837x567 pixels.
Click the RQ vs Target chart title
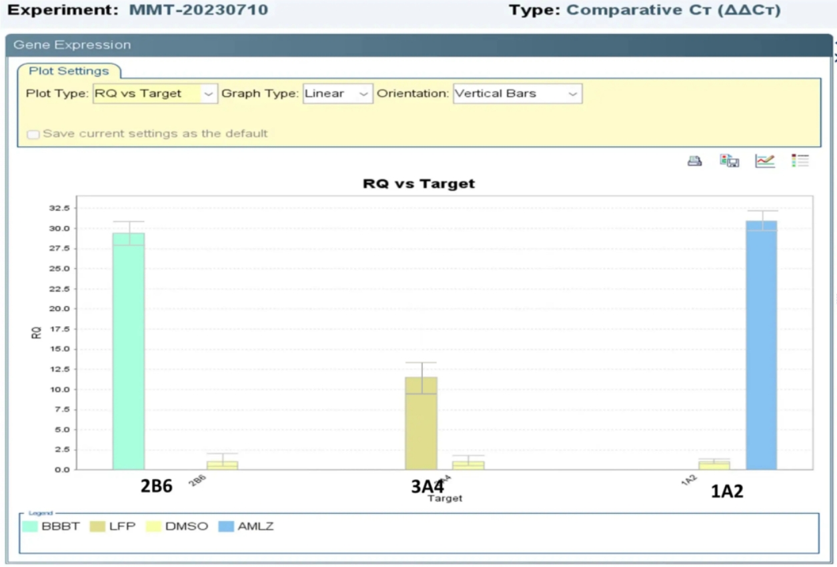418,183
